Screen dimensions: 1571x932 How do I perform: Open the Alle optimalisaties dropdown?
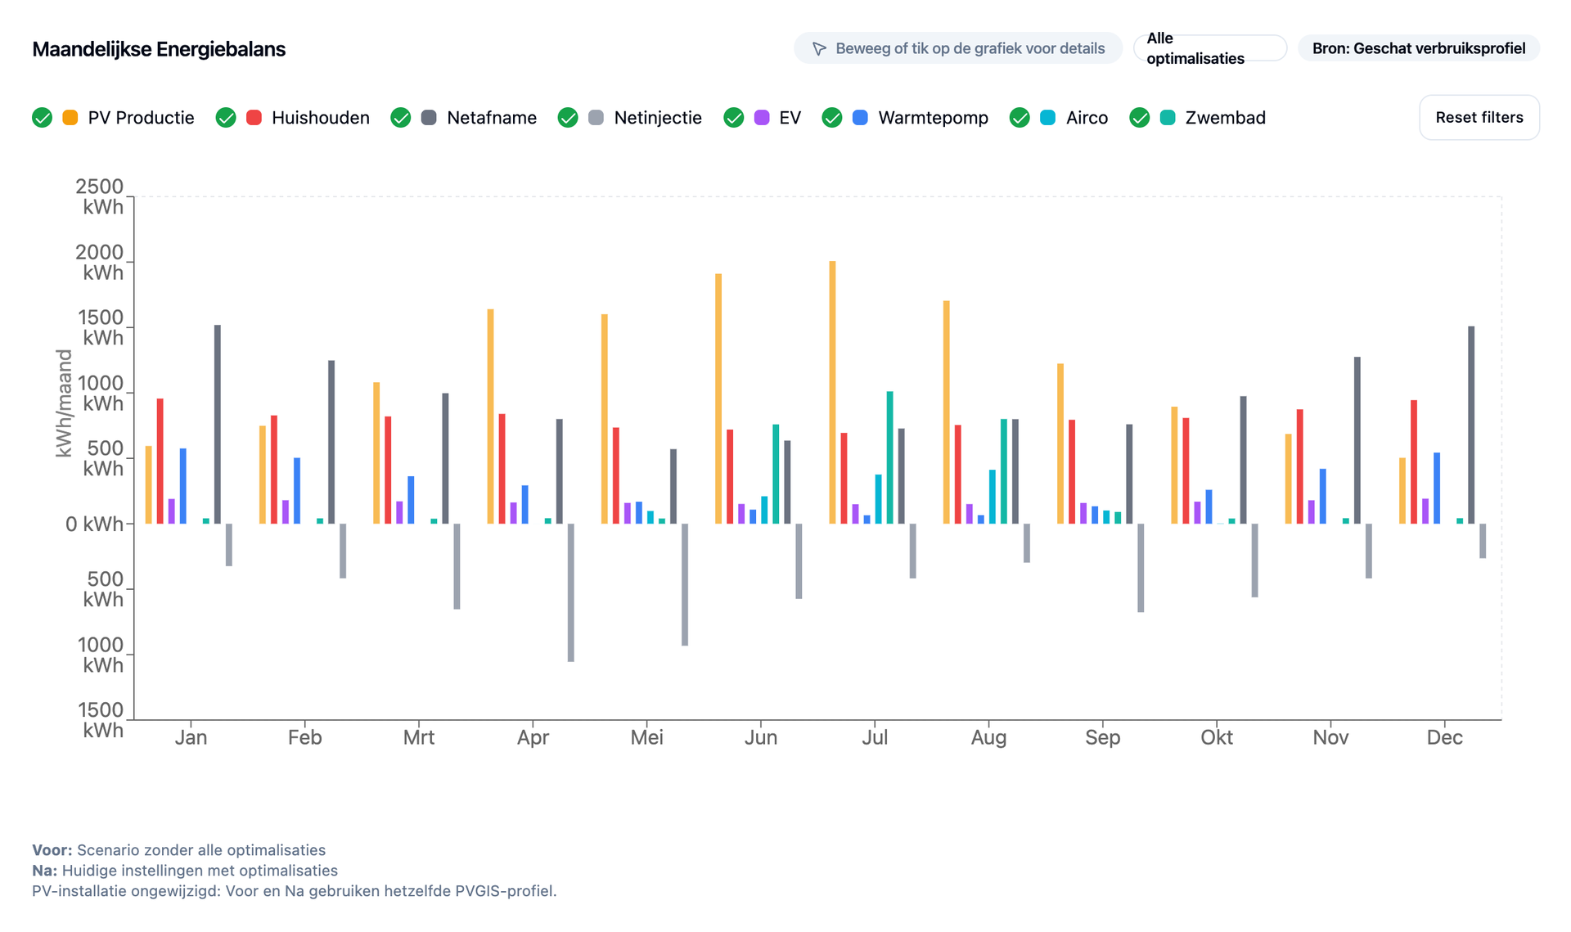click(1210, 48)
